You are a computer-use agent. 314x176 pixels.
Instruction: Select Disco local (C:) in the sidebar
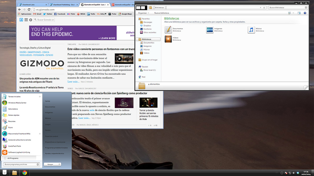(x=148, y=70)
